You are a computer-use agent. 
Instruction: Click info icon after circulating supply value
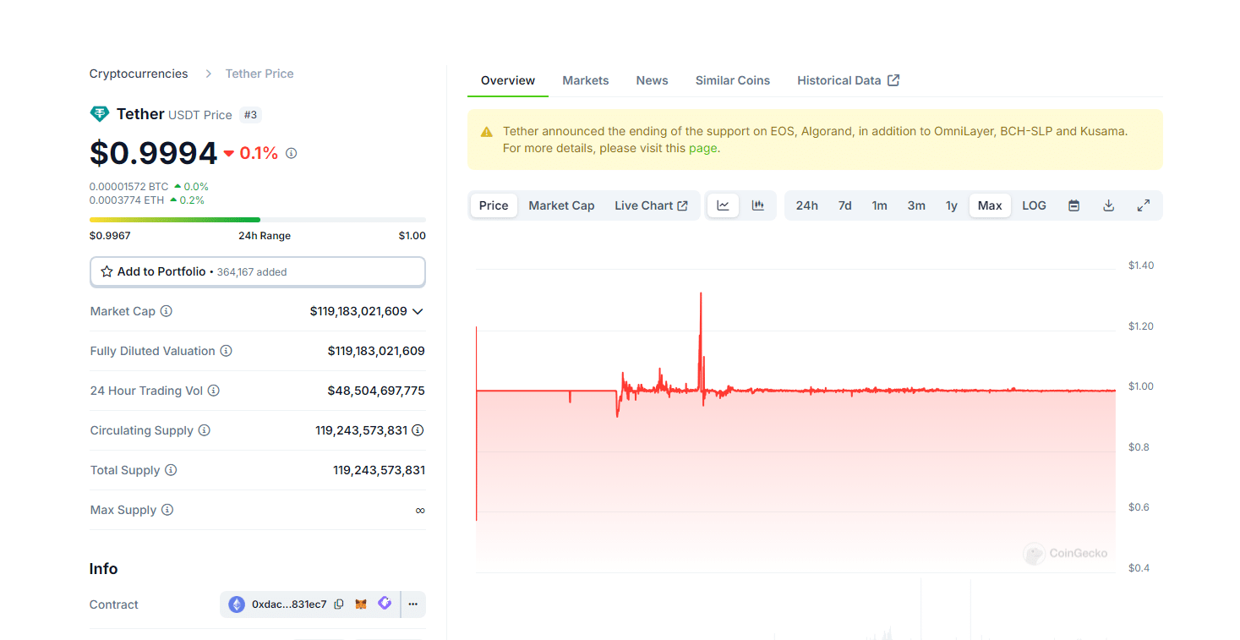(x=418, y=430)
